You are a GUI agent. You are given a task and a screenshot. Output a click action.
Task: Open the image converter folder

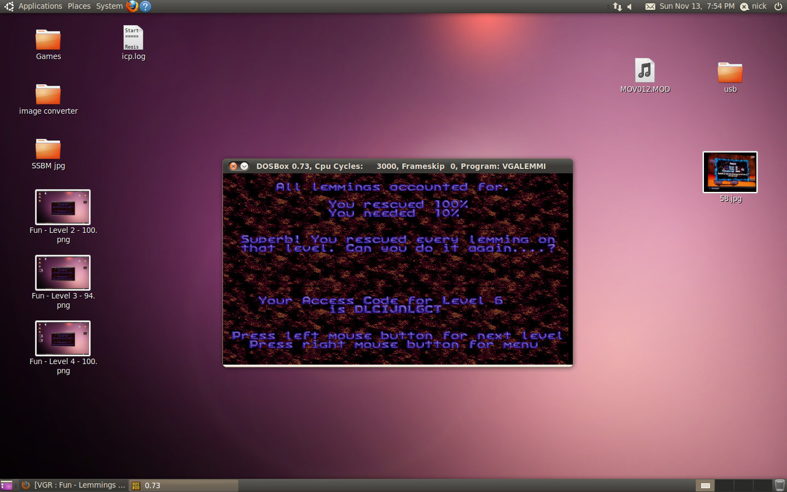pos(48,95)
